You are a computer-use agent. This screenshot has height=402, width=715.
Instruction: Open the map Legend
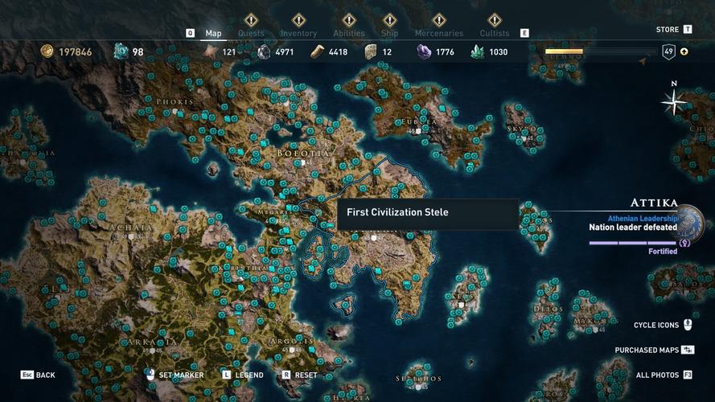249,375
